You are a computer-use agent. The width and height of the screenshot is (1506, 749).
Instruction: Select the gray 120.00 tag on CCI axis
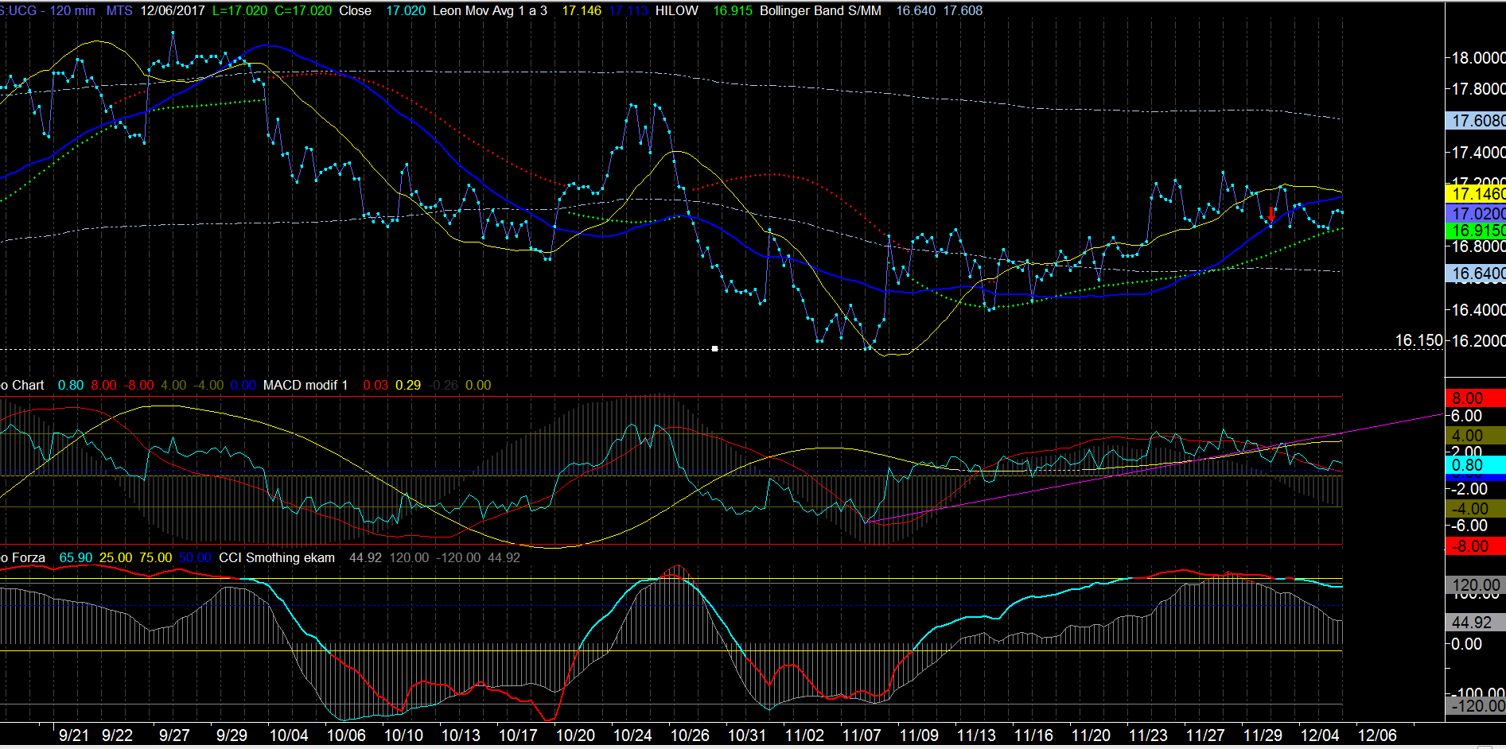coord(1476,585)
